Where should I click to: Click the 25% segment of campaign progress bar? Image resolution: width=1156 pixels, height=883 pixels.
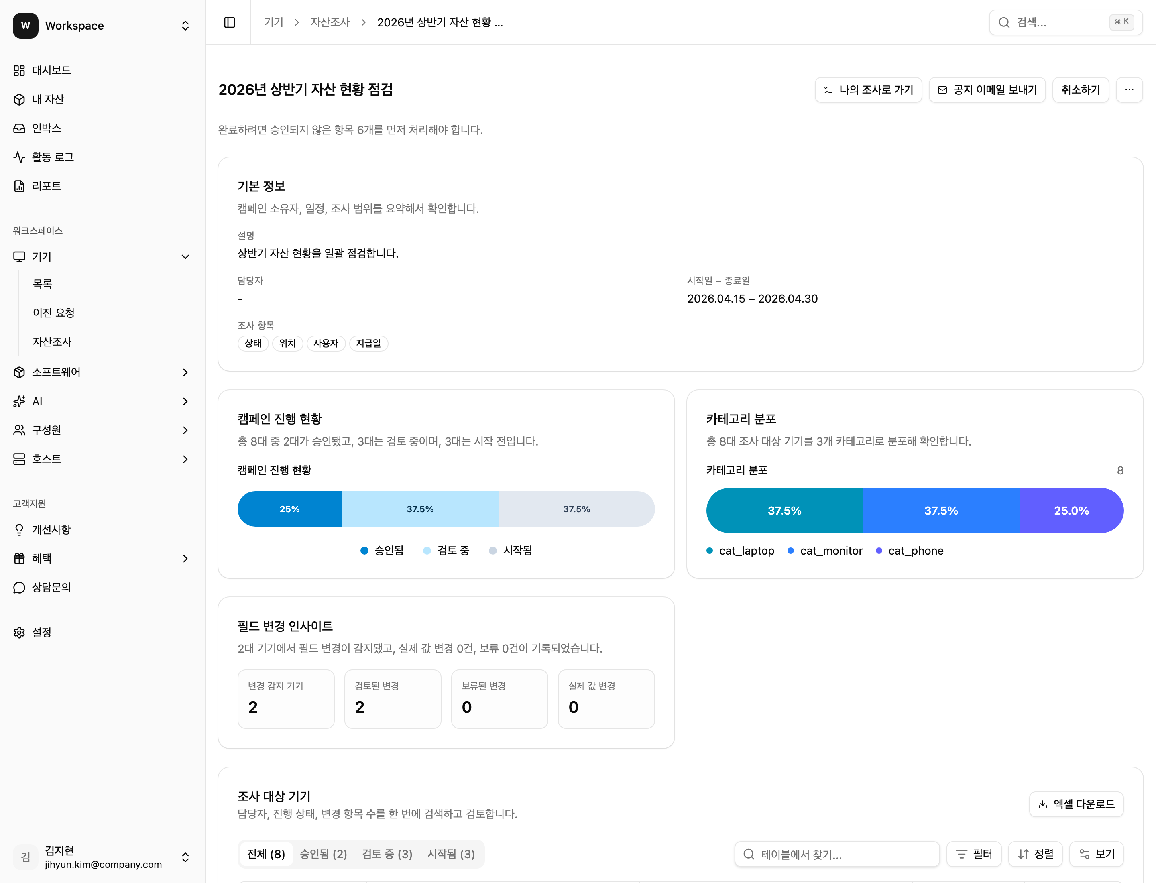coord(290,508)
